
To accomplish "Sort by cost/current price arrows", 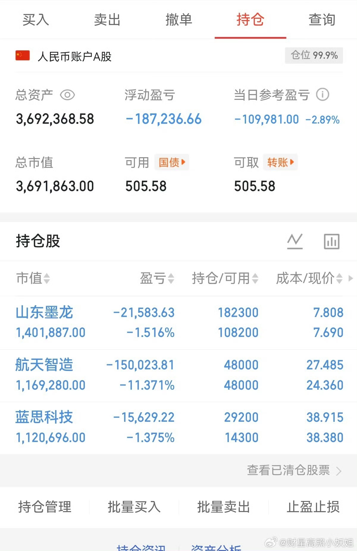I will click(x=339, y=279).
